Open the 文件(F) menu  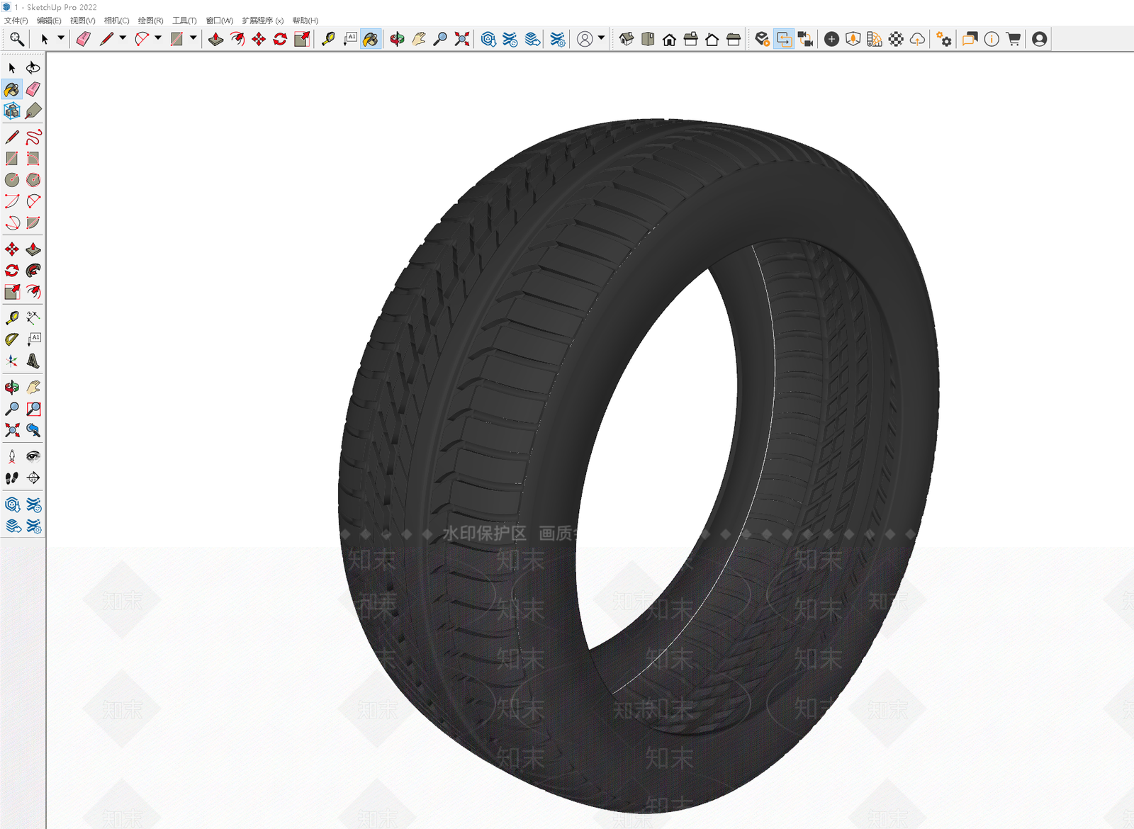point(16,21)
